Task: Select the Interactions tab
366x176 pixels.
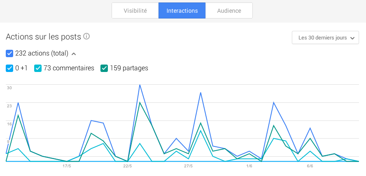Action: [x=182, y=11]
